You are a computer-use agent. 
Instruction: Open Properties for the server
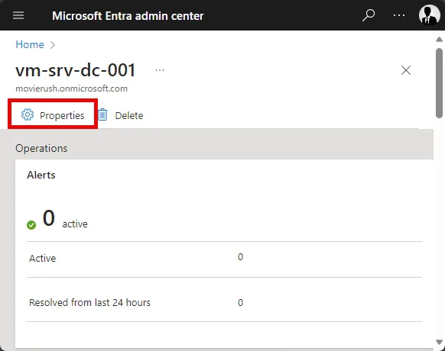pos(53,115)
